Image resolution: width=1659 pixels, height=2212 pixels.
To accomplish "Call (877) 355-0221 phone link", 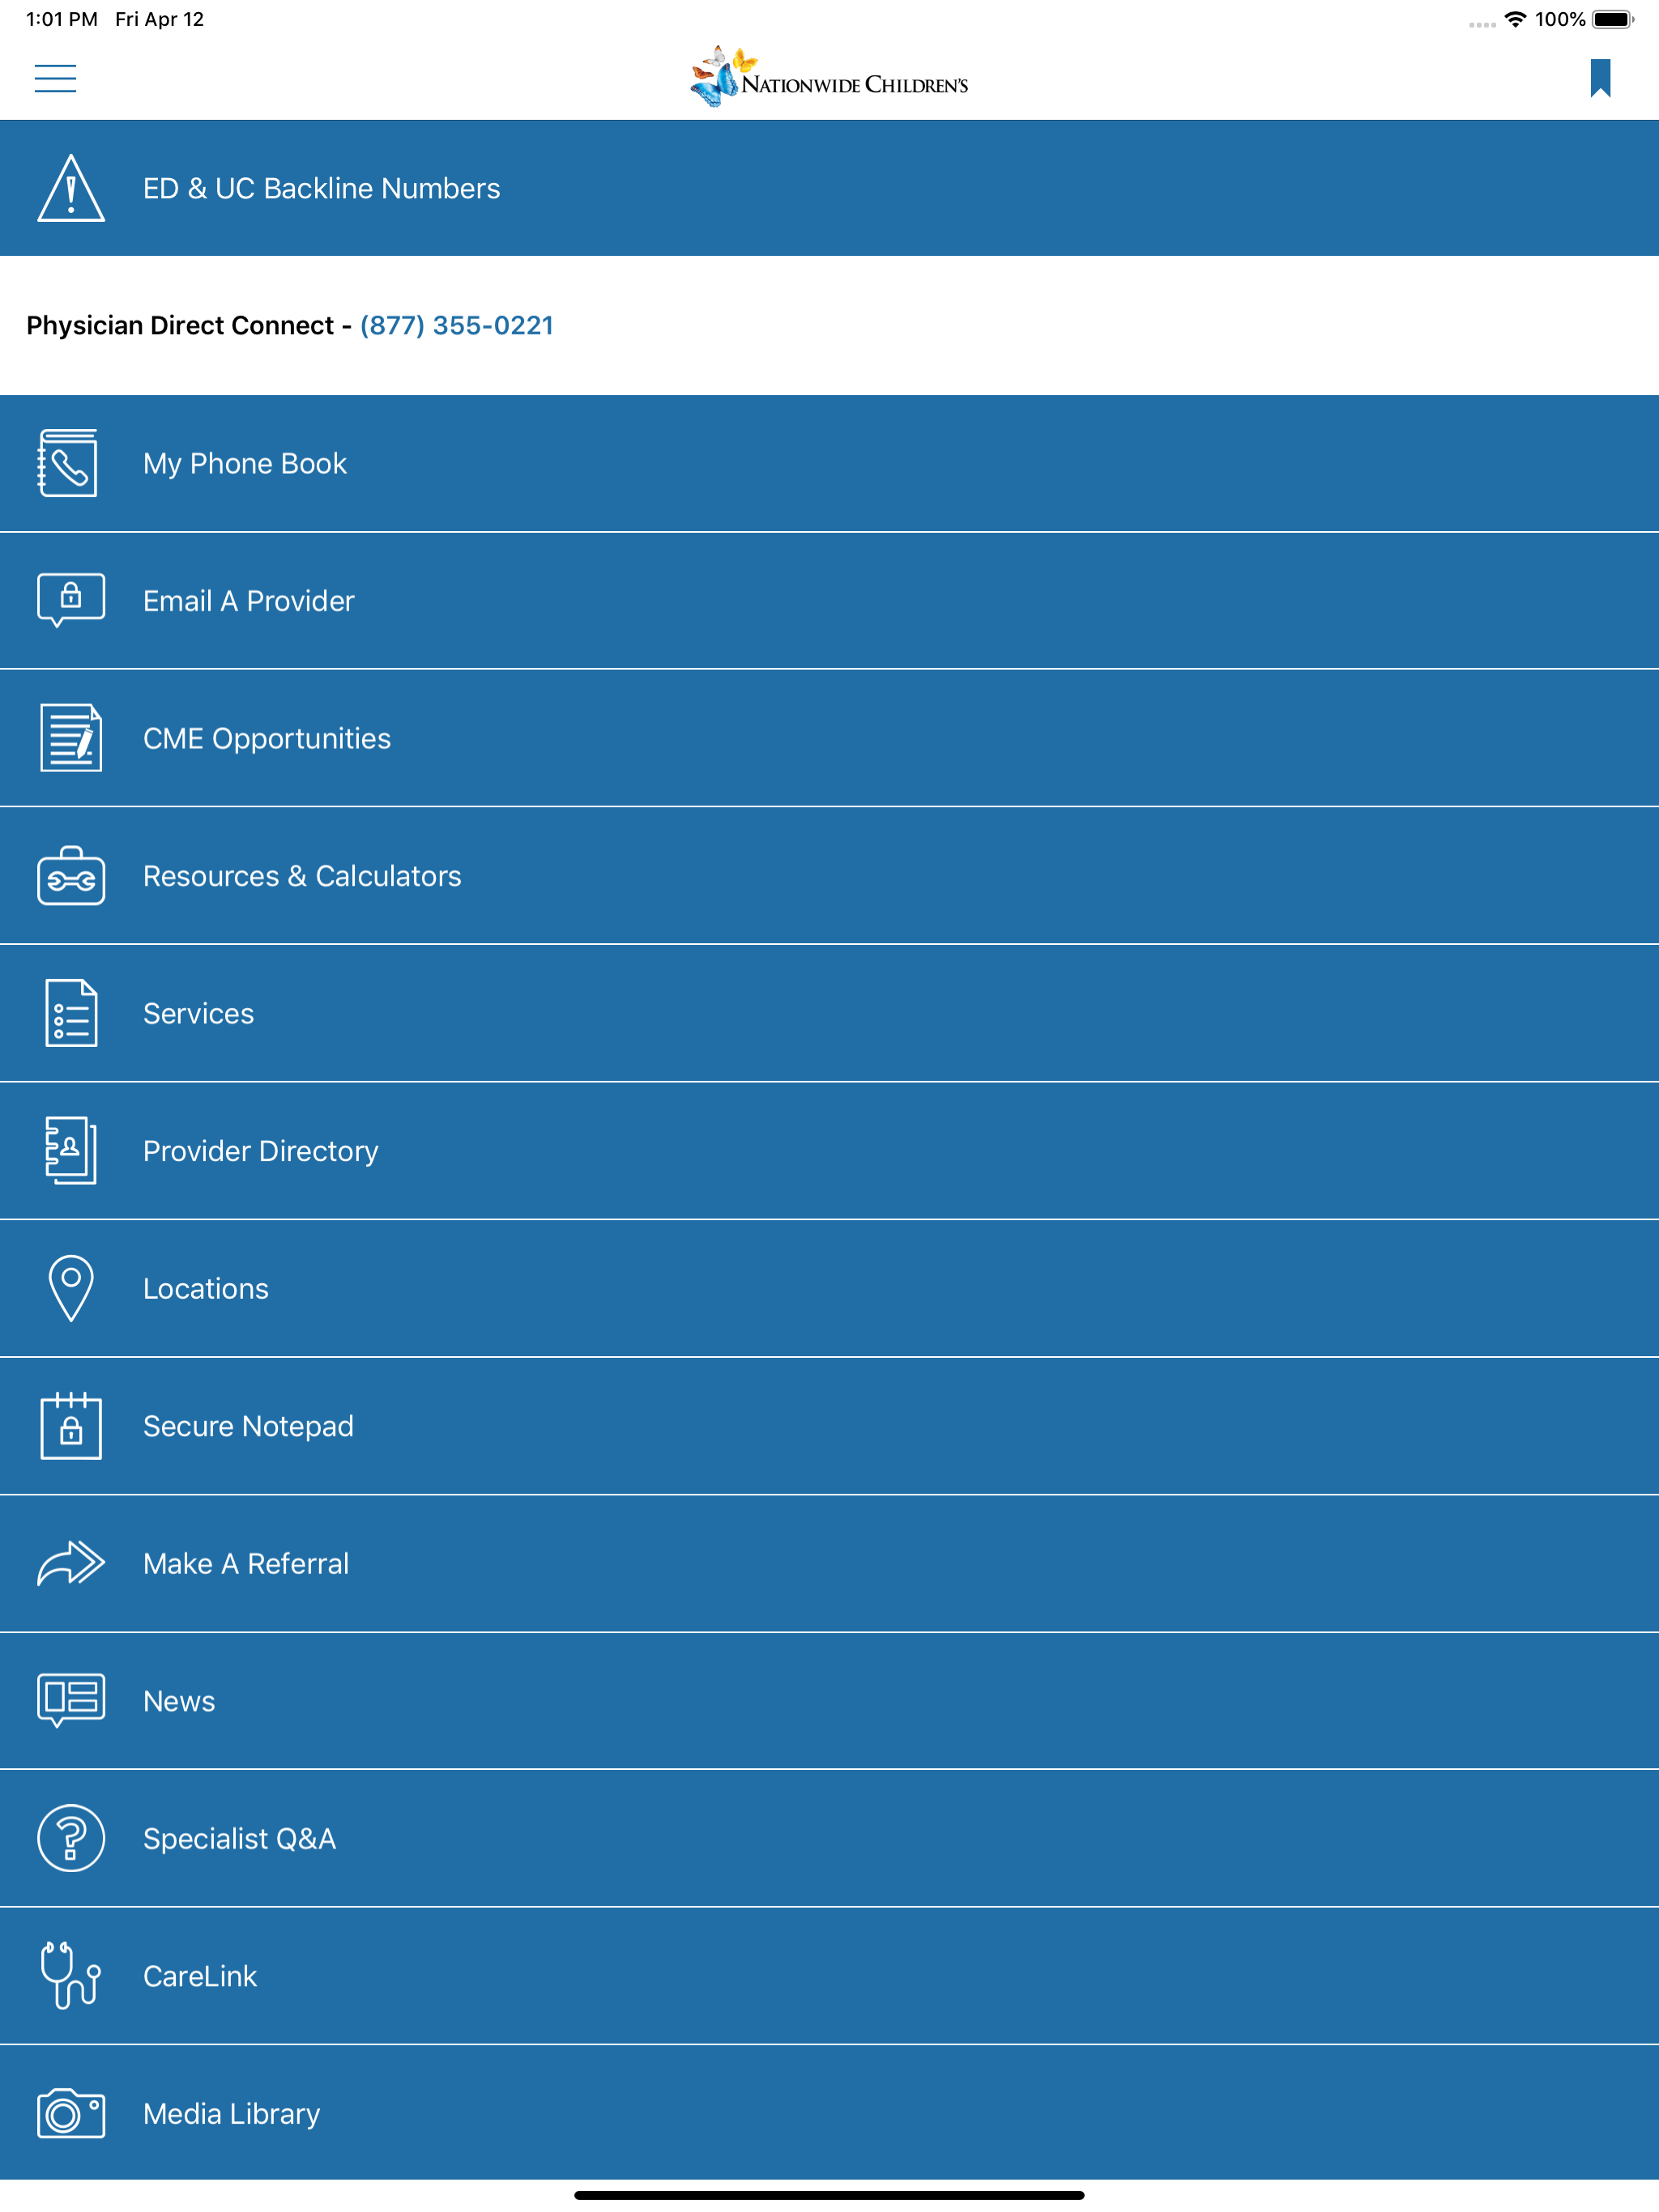I will 456,325.
